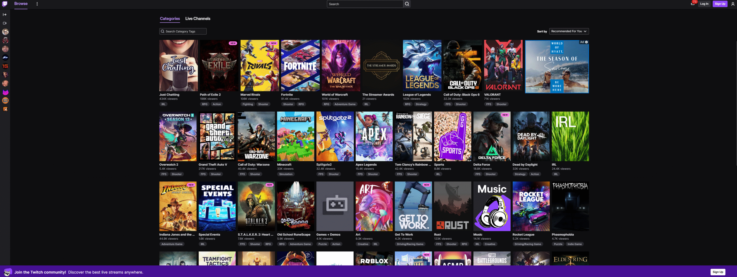Click the camera icon in left sidebar
The width and height of the screenshot is (737, 277).
pyautogui.click(x=5, y=23)
